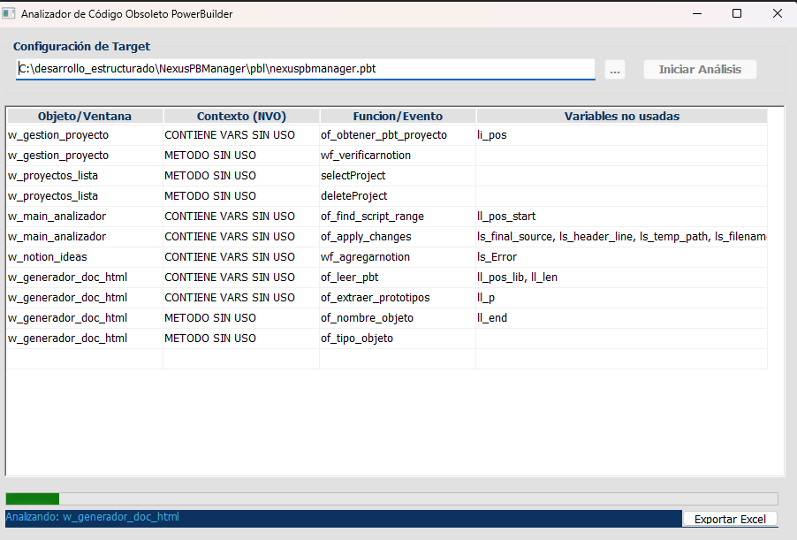Click the Variables no usadas column header
The height and width of the screenshot is (540, 797).
[x=622, y=116]
